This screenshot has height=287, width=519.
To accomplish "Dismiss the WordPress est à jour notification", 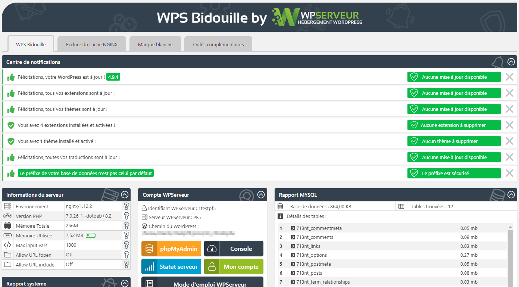I will (x=509, y=77).
